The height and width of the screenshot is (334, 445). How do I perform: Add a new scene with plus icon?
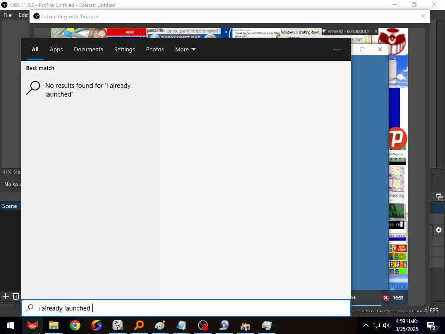click(5, 296)
